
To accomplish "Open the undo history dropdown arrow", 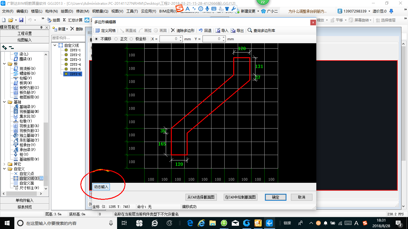I will (x=35, y=20).
